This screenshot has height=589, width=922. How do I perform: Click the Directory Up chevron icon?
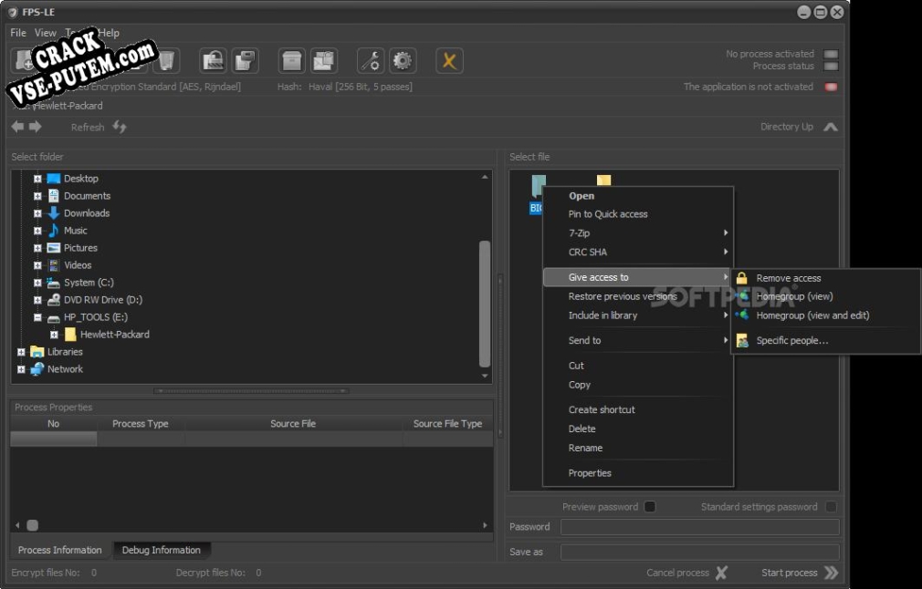point(831,127)
